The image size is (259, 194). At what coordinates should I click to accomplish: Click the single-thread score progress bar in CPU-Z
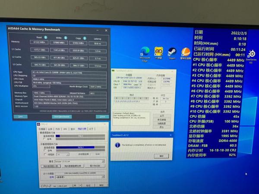pyautogui.click(x=80, y=136)
